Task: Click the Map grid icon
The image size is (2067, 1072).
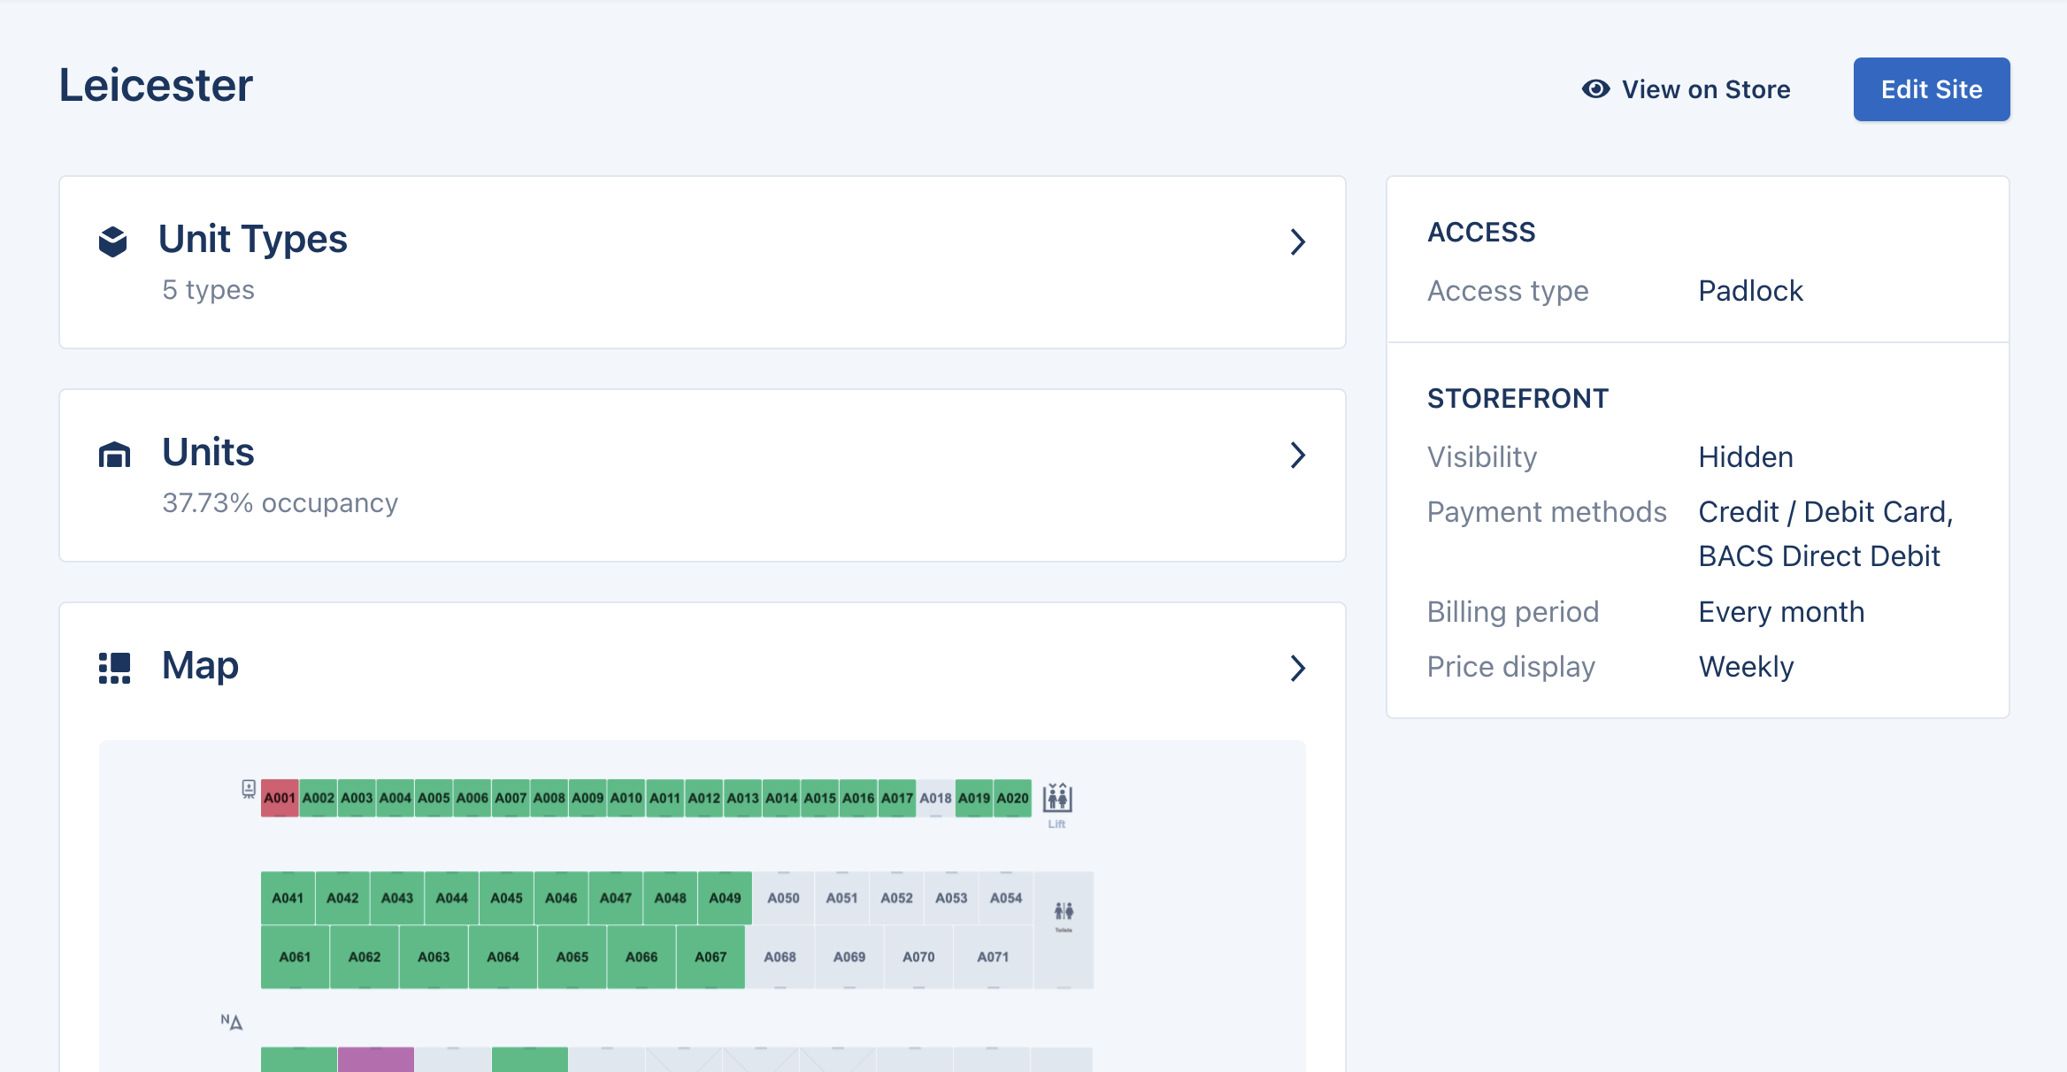Action: click(114, 668)
